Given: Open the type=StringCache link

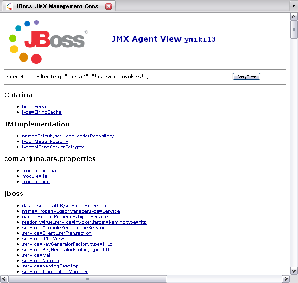Looking at the screenshot, I should (42, 112).
